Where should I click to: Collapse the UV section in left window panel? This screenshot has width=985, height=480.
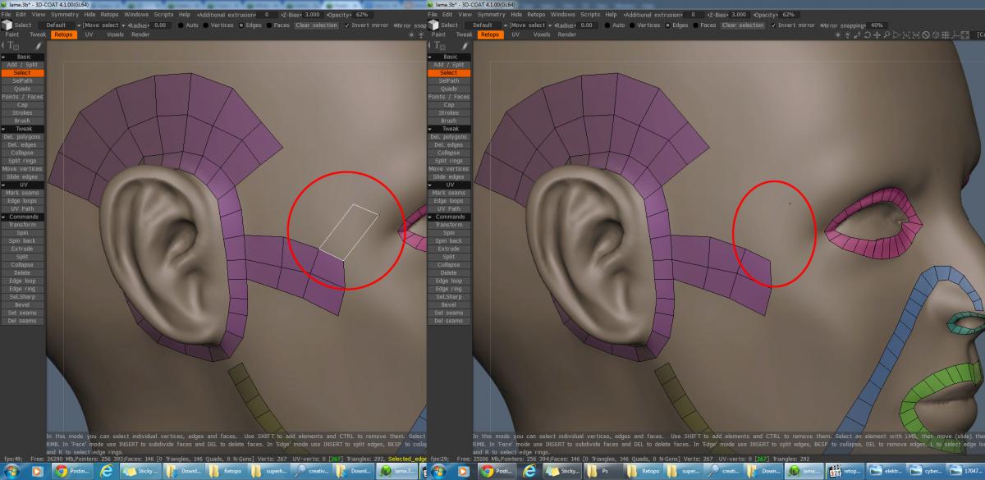tap(23, 185)
